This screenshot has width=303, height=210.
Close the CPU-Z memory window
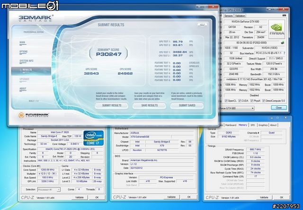point(285,118)
